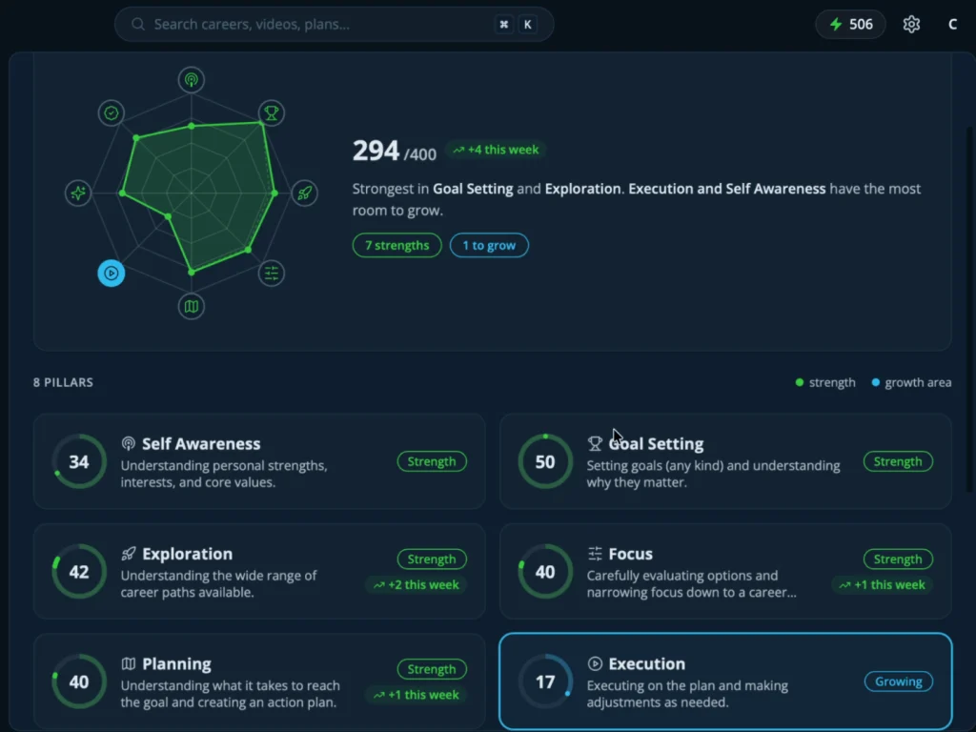Viewport: 976px width, 732px height.
Task: Click the vertical scrollbar on the right
Action: [969, 310]
